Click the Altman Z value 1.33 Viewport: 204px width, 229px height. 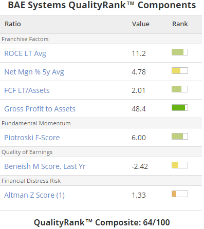[139, 195]
